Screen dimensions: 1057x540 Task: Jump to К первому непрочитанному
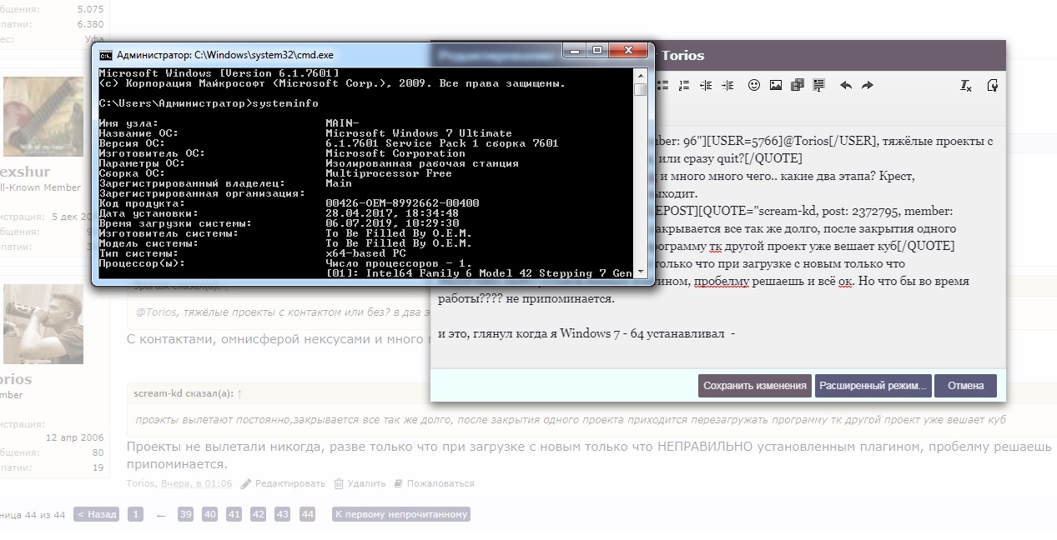[401, 514]
